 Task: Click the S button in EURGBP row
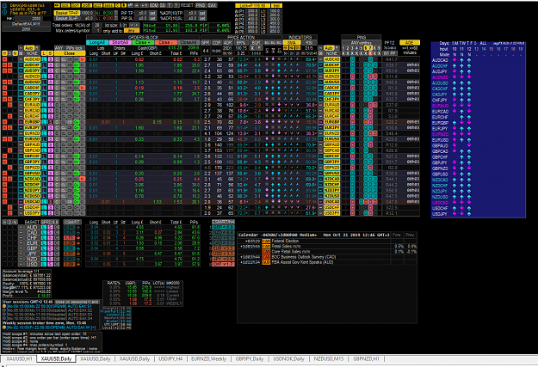coord(51,122)
